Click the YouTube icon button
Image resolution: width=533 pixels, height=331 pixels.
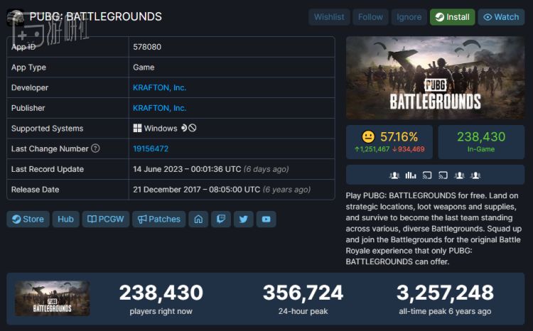pos(266,219)
